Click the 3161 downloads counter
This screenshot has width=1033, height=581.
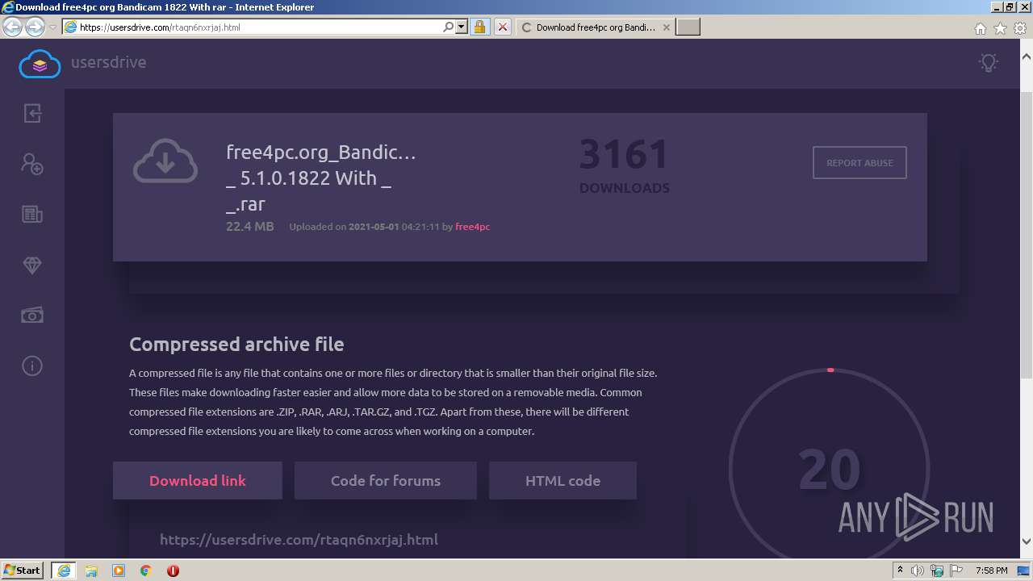(624, 154)
